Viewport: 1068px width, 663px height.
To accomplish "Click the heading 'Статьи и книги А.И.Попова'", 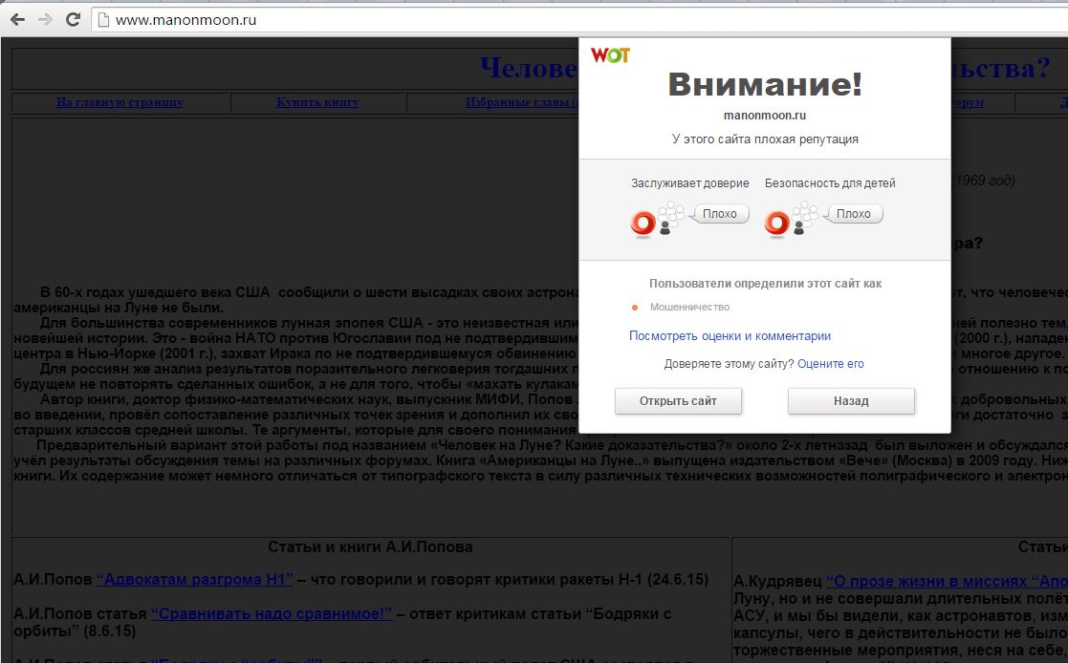I will 370,546.
